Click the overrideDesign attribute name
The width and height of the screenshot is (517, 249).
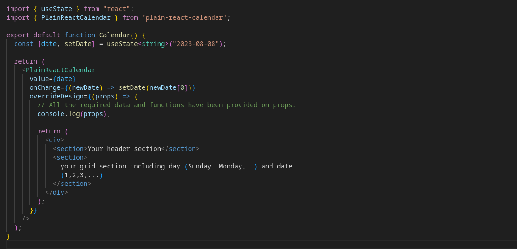pyautogui.click(x=57, y=96)
